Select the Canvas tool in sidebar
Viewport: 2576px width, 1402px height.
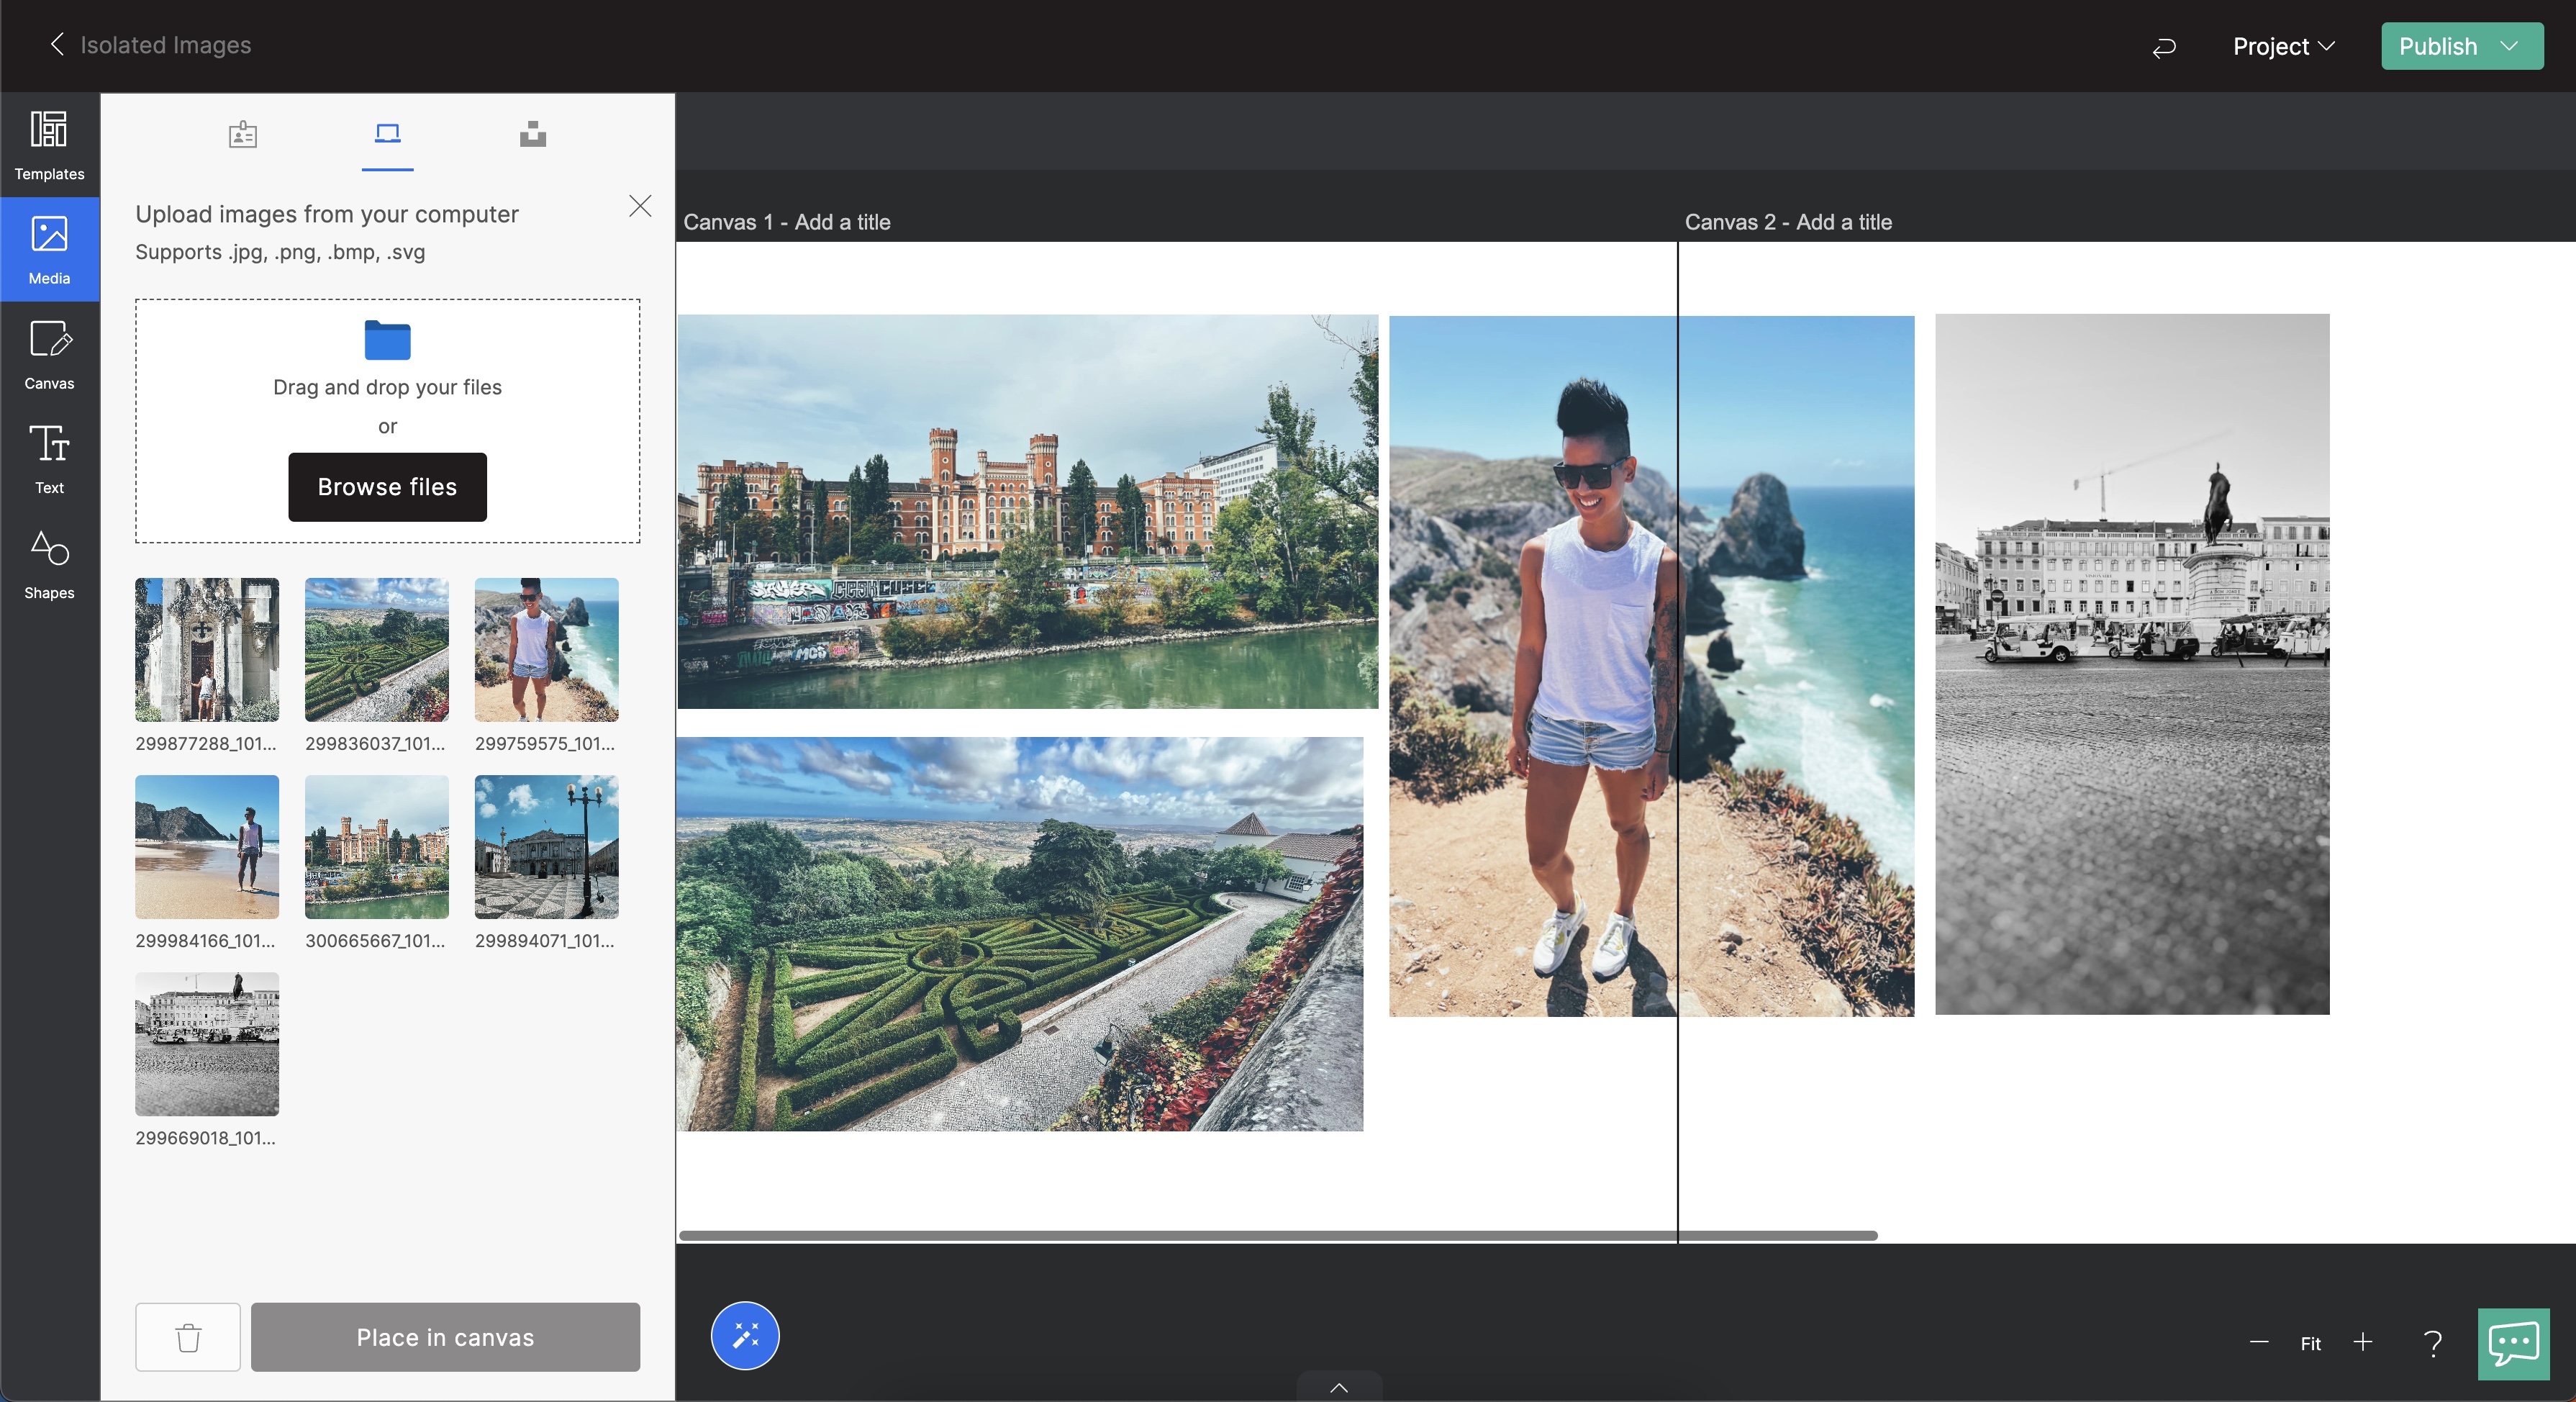point(49,354)
